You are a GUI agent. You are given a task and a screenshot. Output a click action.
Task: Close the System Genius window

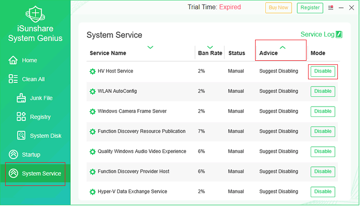pos(351,8)
